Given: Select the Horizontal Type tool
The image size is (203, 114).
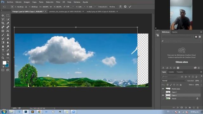Looking at the screenshot, I should coord(3,50).
